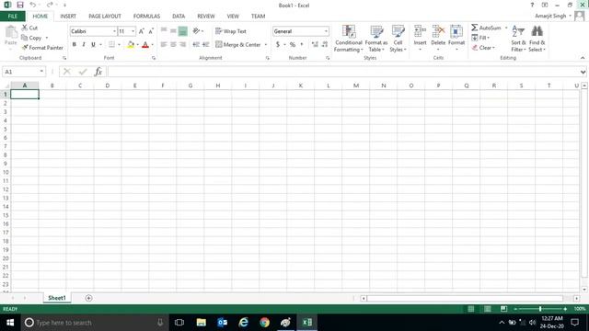
Task: Select the Format Painter brush
Action: coord(42,48)
